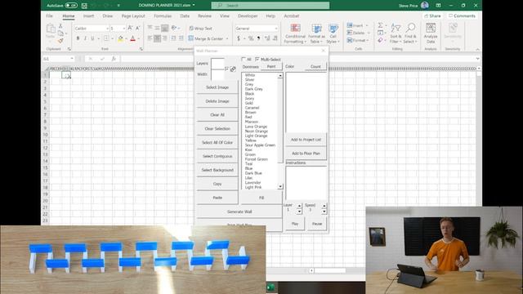523x294 pixels.
Task: Open the font name dropdown
Action: tap(107, 29)
